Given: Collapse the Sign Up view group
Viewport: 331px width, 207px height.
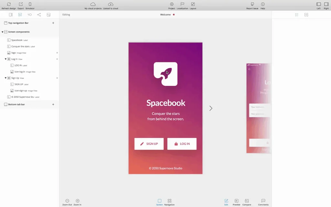Looking at the screenshot, I should (5, 78).
